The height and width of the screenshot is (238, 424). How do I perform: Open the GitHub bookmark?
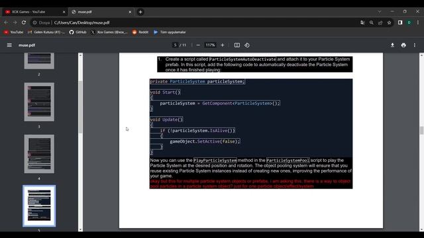78,32
